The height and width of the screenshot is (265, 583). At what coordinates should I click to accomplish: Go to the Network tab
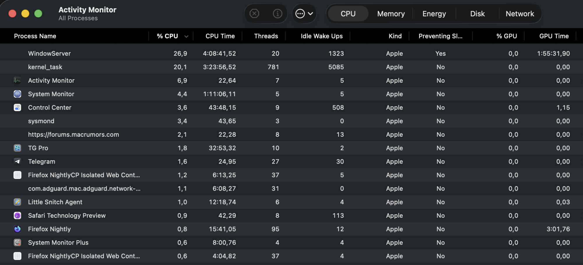(x=520, y=14)
